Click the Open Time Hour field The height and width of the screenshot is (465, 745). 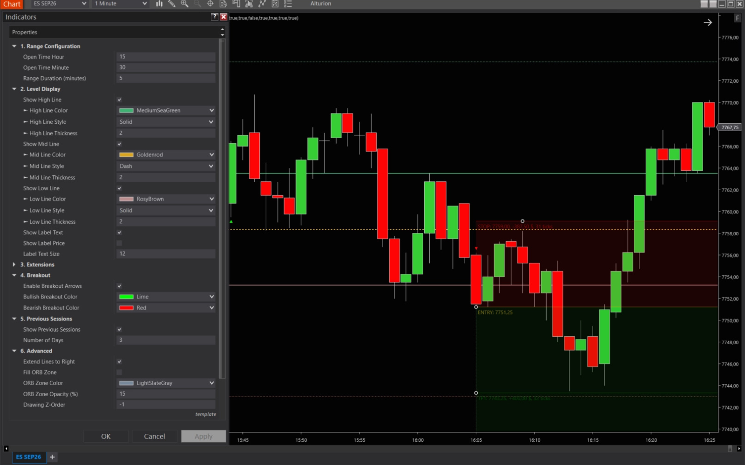click(x=166, y=57)
